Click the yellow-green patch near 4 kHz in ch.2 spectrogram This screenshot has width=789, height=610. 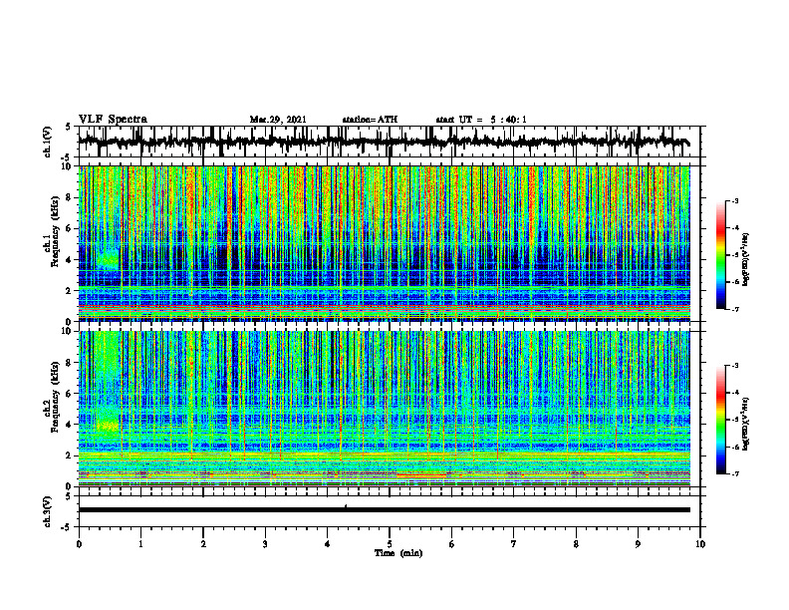pyautogui.click(x=108, y=426)
